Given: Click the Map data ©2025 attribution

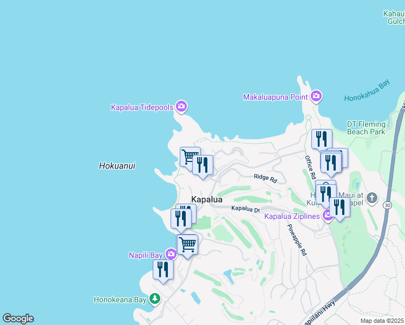Looking at the screenshot, I should pyautogui.click(x=382, y=321).
